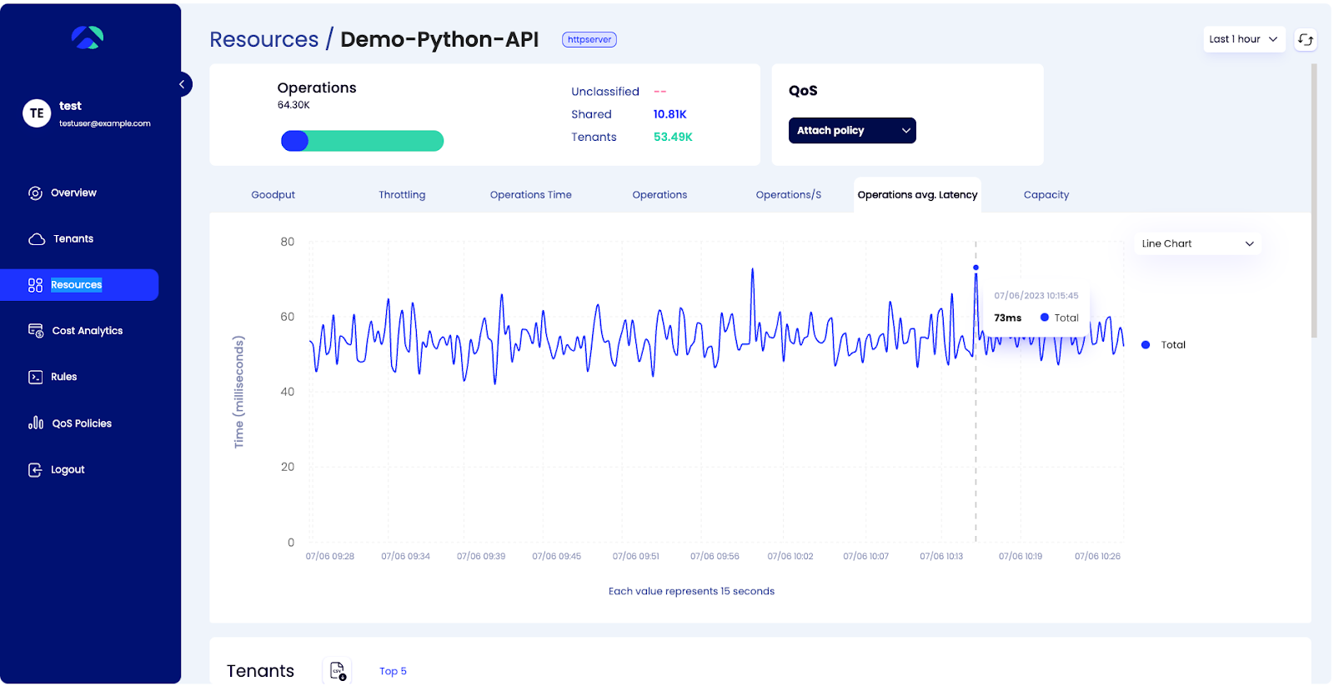Click the QoS Policies bar icon
1334x686 pixels.
coord(36,423)
